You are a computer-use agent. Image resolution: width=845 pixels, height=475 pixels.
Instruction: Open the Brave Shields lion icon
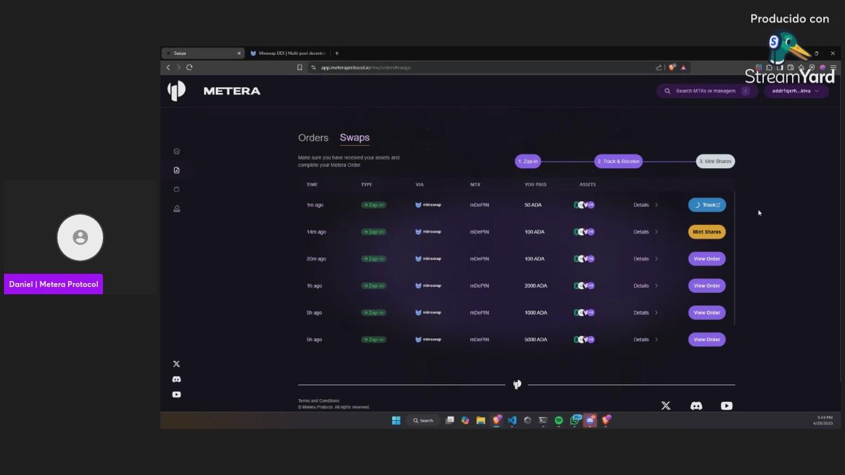[672, 67]
